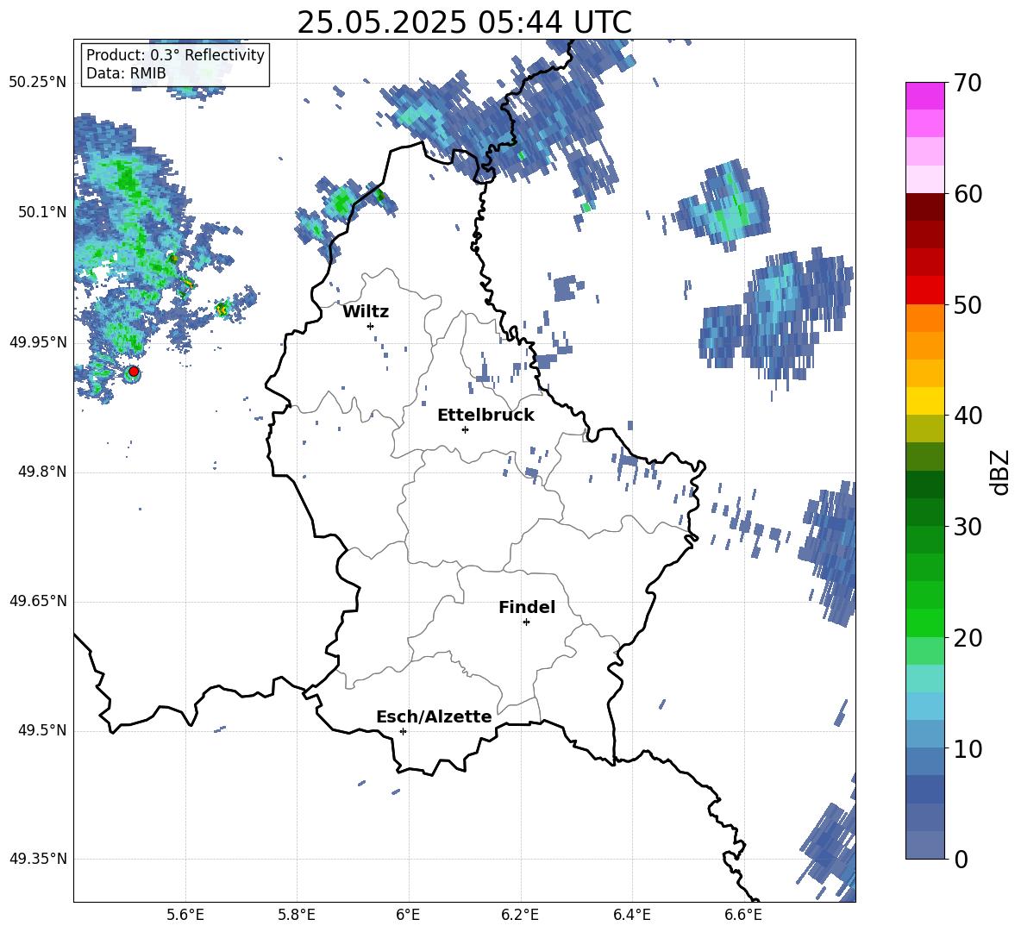Click the dBZ colorbar axis label
1021x932 pixels.
click(x=999, y=472)
